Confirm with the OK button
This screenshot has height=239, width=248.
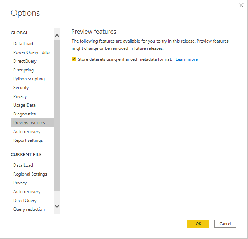pos(198,224)
